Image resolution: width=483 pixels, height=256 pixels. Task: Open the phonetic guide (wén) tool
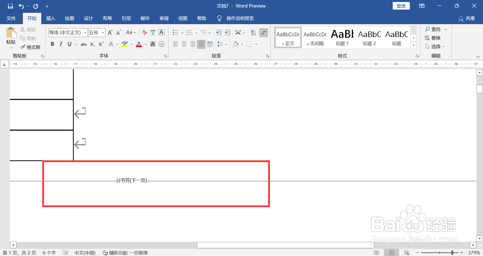point(153,32)
